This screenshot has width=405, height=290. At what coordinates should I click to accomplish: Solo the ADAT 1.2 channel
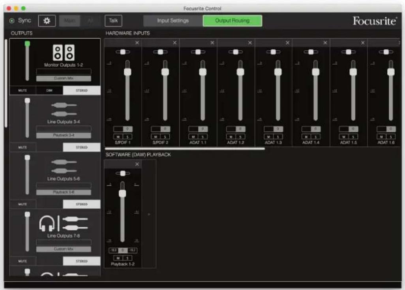[240, 137]
